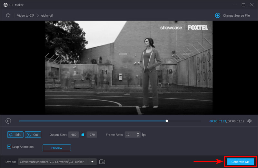Toggle the aspect ratio lock icon
The height and width of the screenshot is (168, 258).
[83, 135]
